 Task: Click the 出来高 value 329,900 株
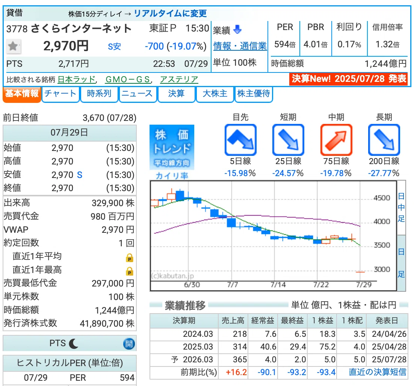[x=113, y=203]
